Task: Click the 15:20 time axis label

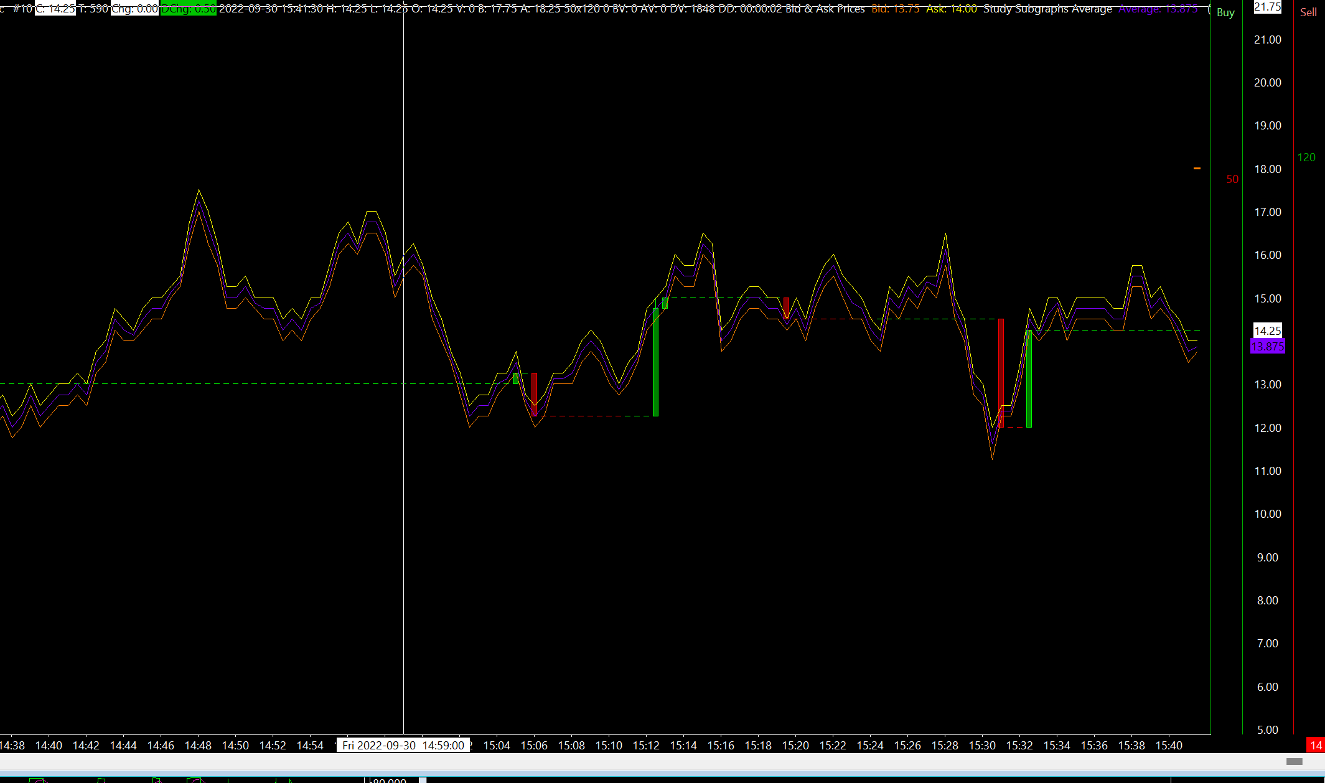Action: (x=795, y=745)
